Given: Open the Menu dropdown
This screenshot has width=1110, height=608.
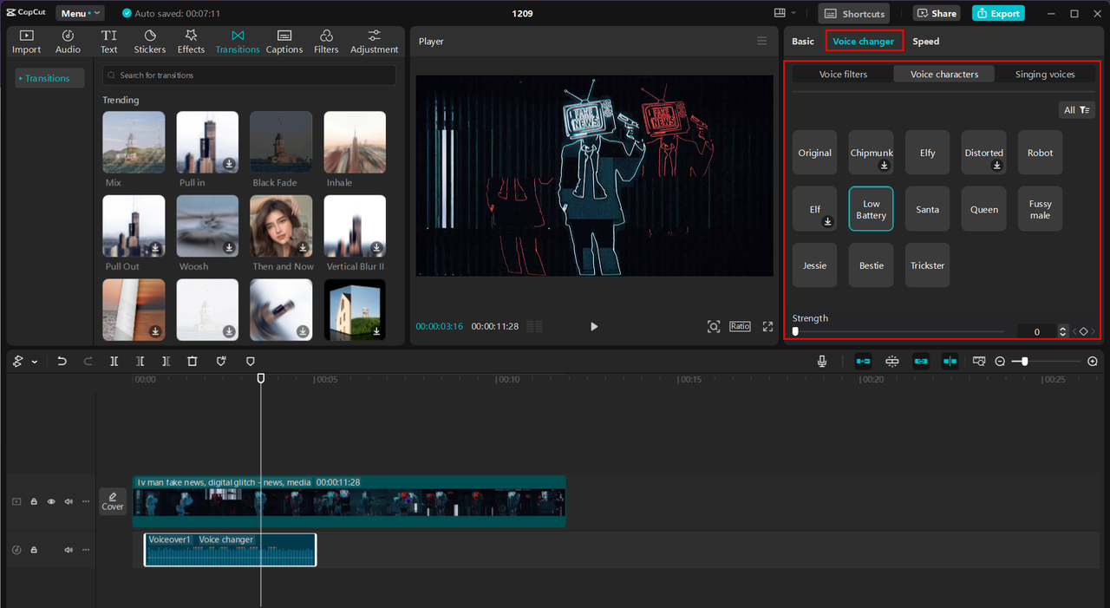Looking at the screenshot, I should (x=80, y=13).
